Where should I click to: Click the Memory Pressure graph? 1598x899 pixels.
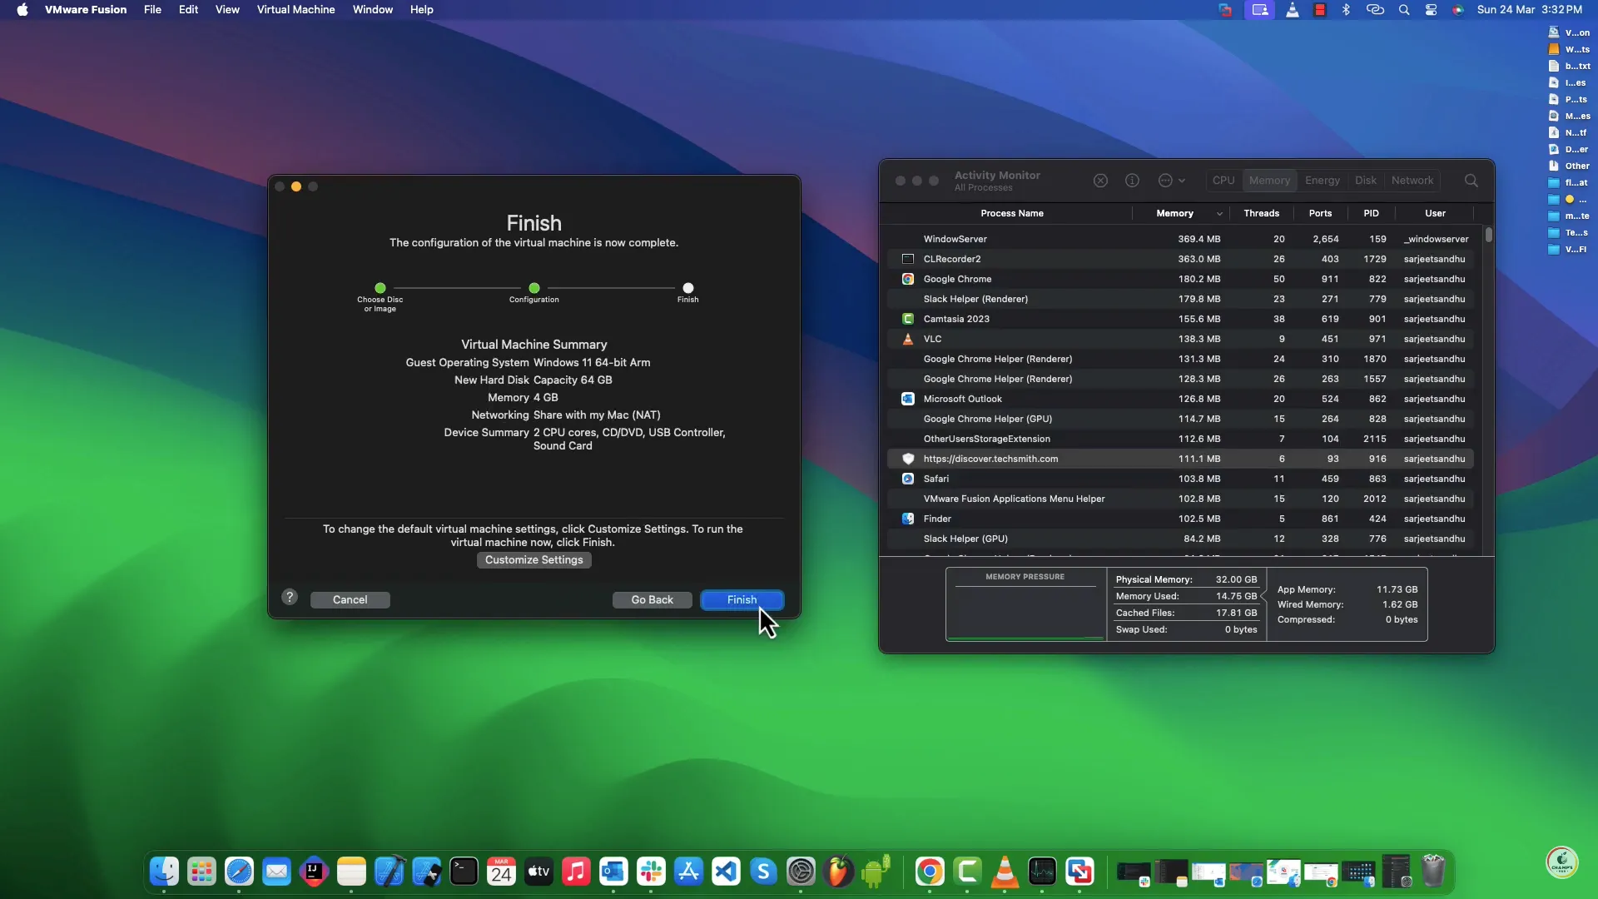[1025, 604]
